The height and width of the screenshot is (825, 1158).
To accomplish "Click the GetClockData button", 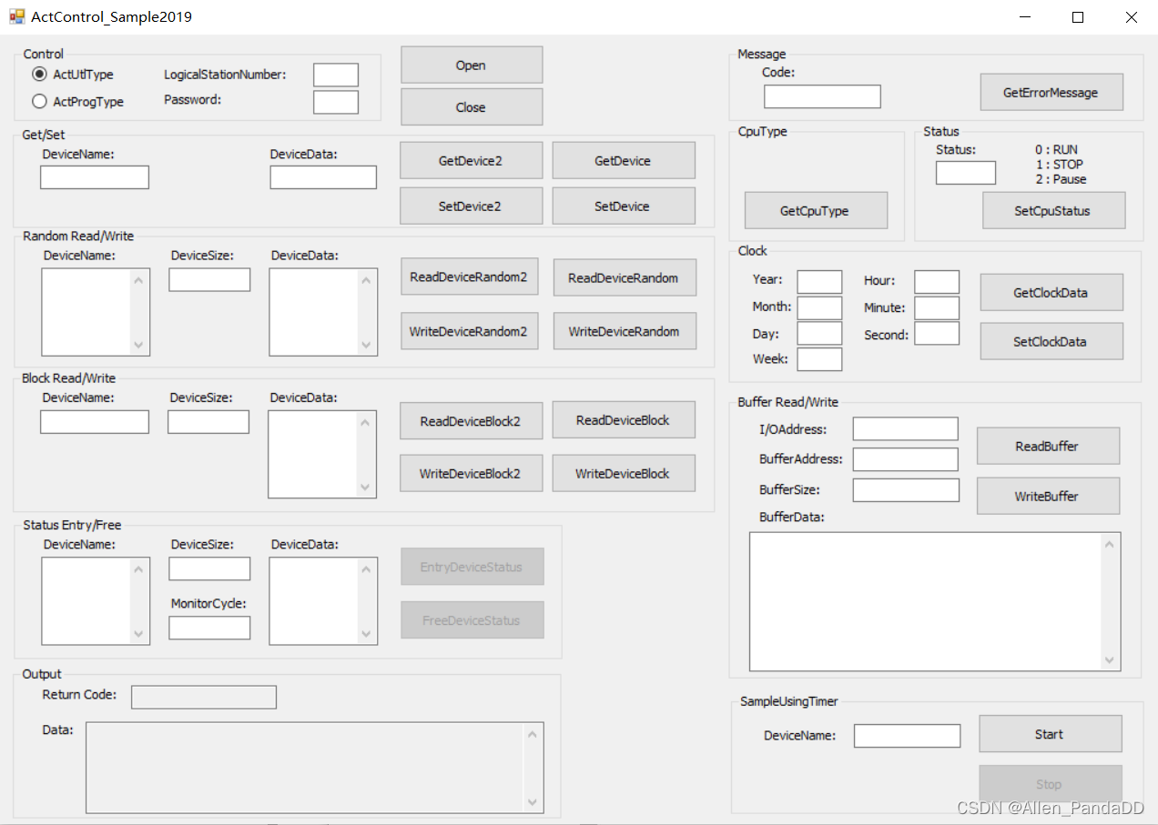I will click(x=1051, y=293).
